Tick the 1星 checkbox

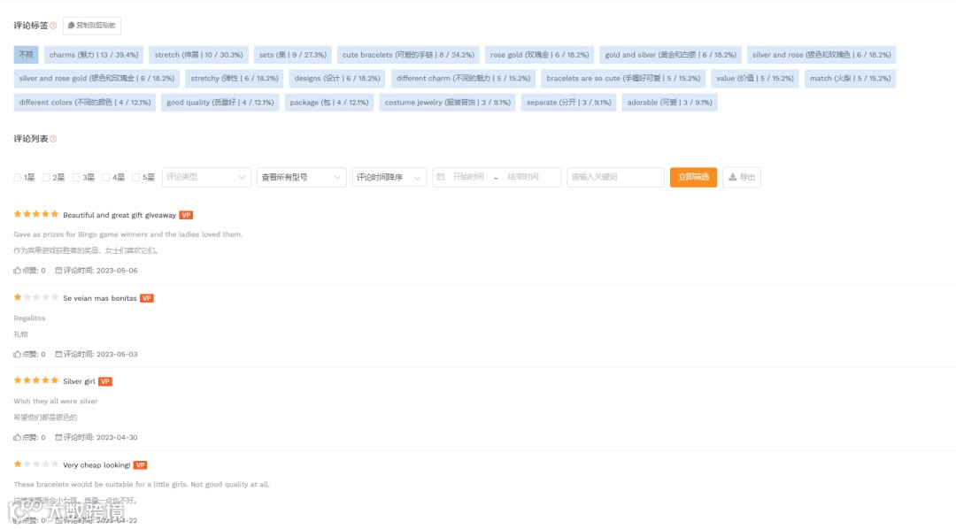18,177
